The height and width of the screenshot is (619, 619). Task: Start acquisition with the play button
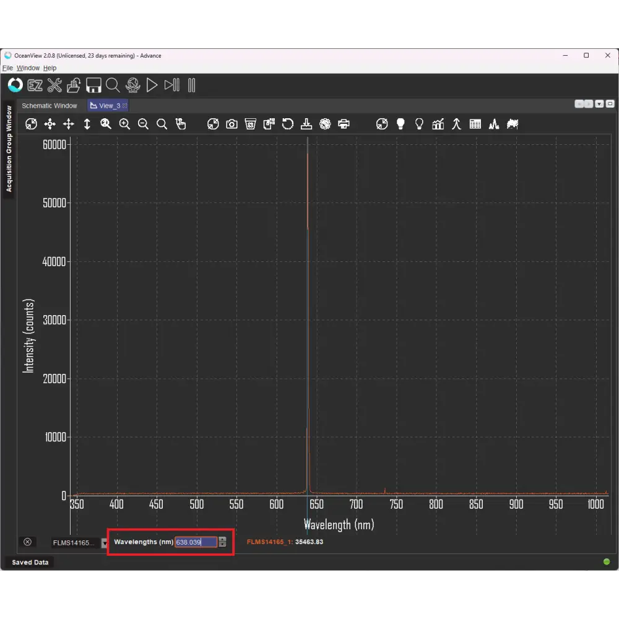152,85
